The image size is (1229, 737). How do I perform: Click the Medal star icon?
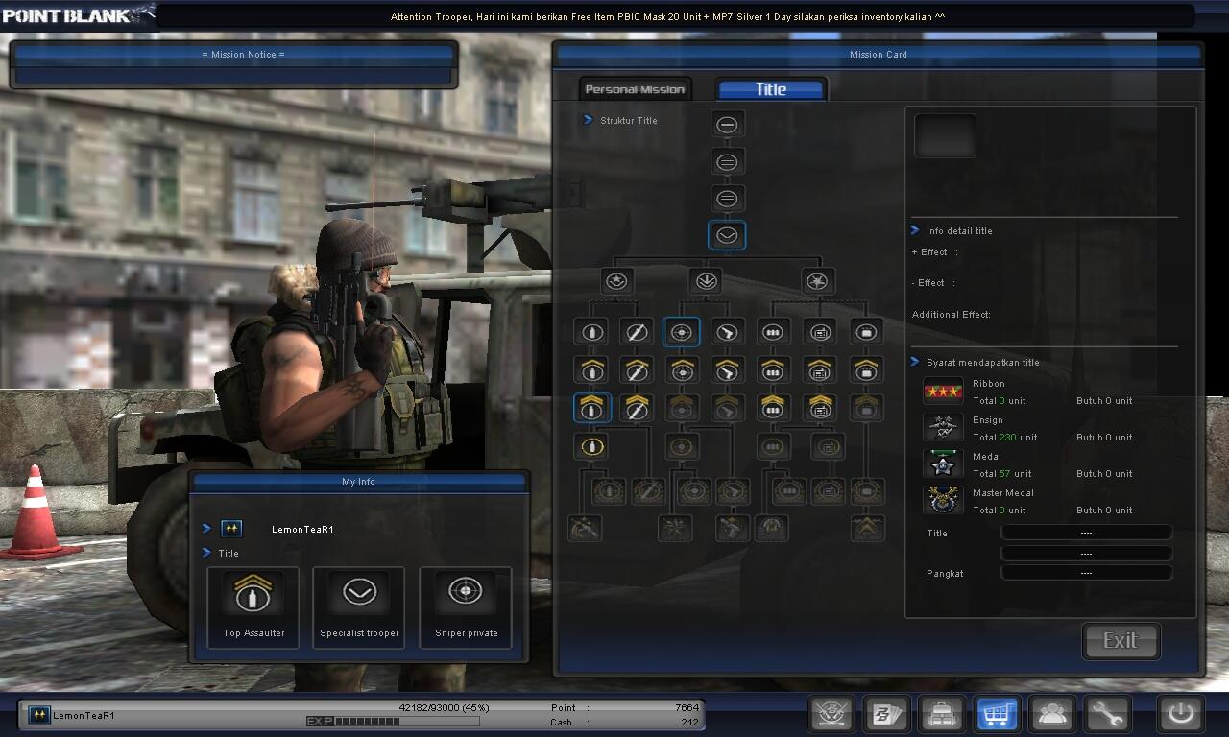coord(943,464)
